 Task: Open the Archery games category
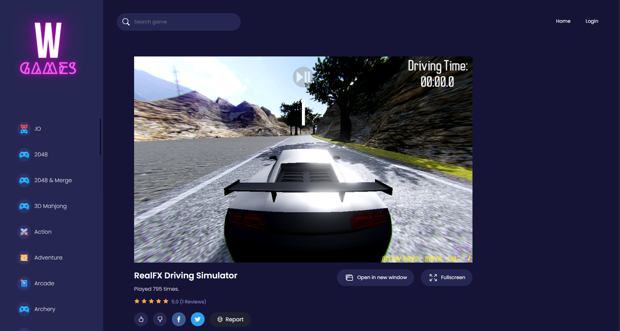tap(45, 309)
